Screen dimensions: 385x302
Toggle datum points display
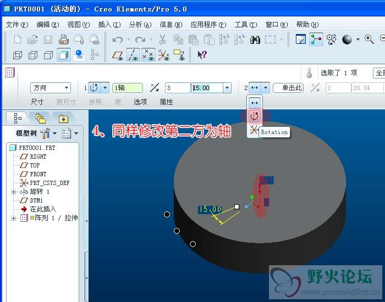(x=148, y=55)
